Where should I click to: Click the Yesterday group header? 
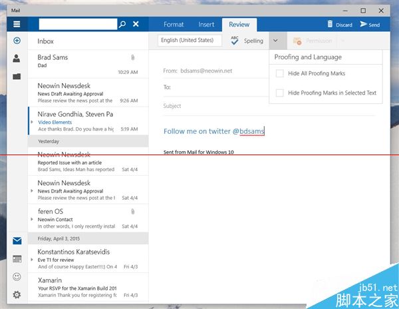click(x=88, y=141)
